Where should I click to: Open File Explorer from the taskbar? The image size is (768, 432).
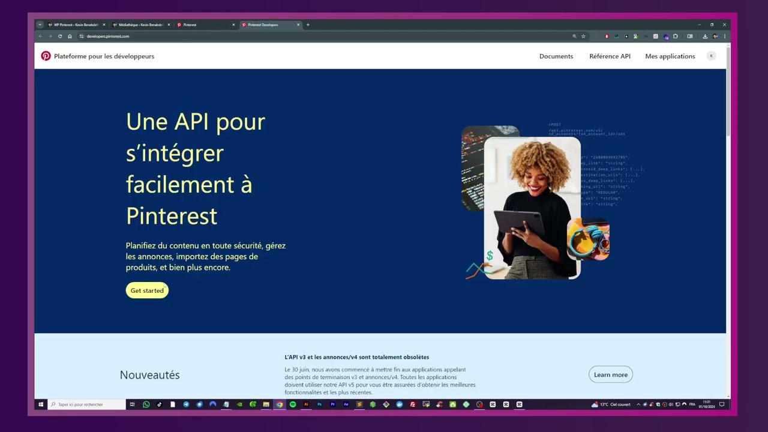[x=266, y=404]
